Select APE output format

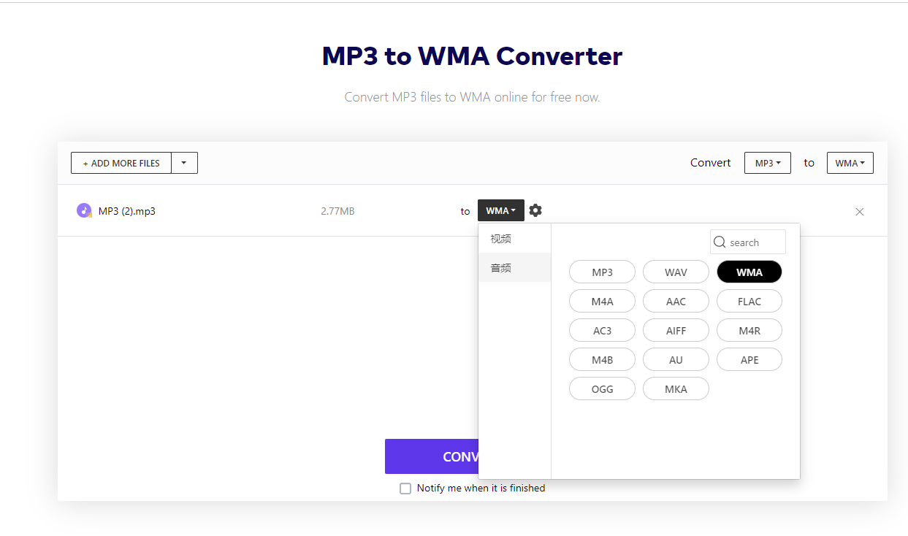pyautogui.click(x=749, y=360)
